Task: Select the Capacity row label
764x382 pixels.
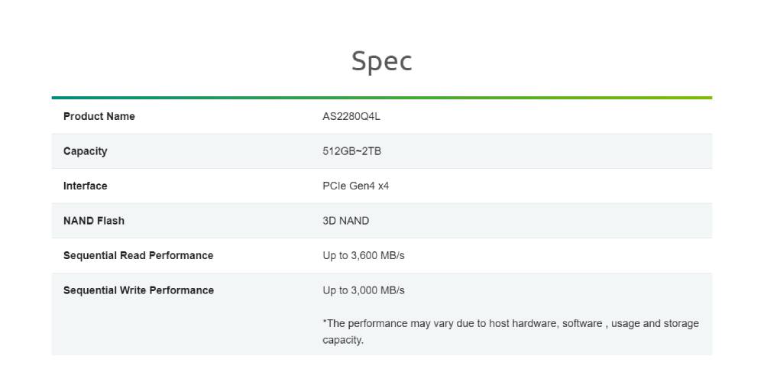Action: [86, 151]
